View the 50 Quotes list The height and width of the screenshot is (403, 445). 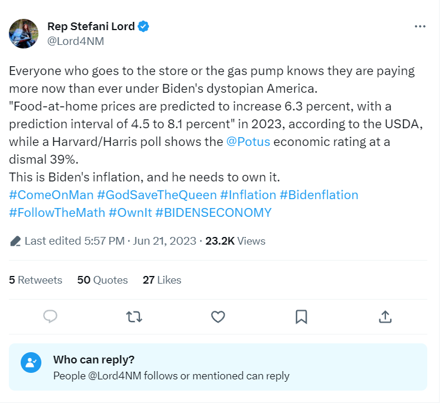click(102, 280)
